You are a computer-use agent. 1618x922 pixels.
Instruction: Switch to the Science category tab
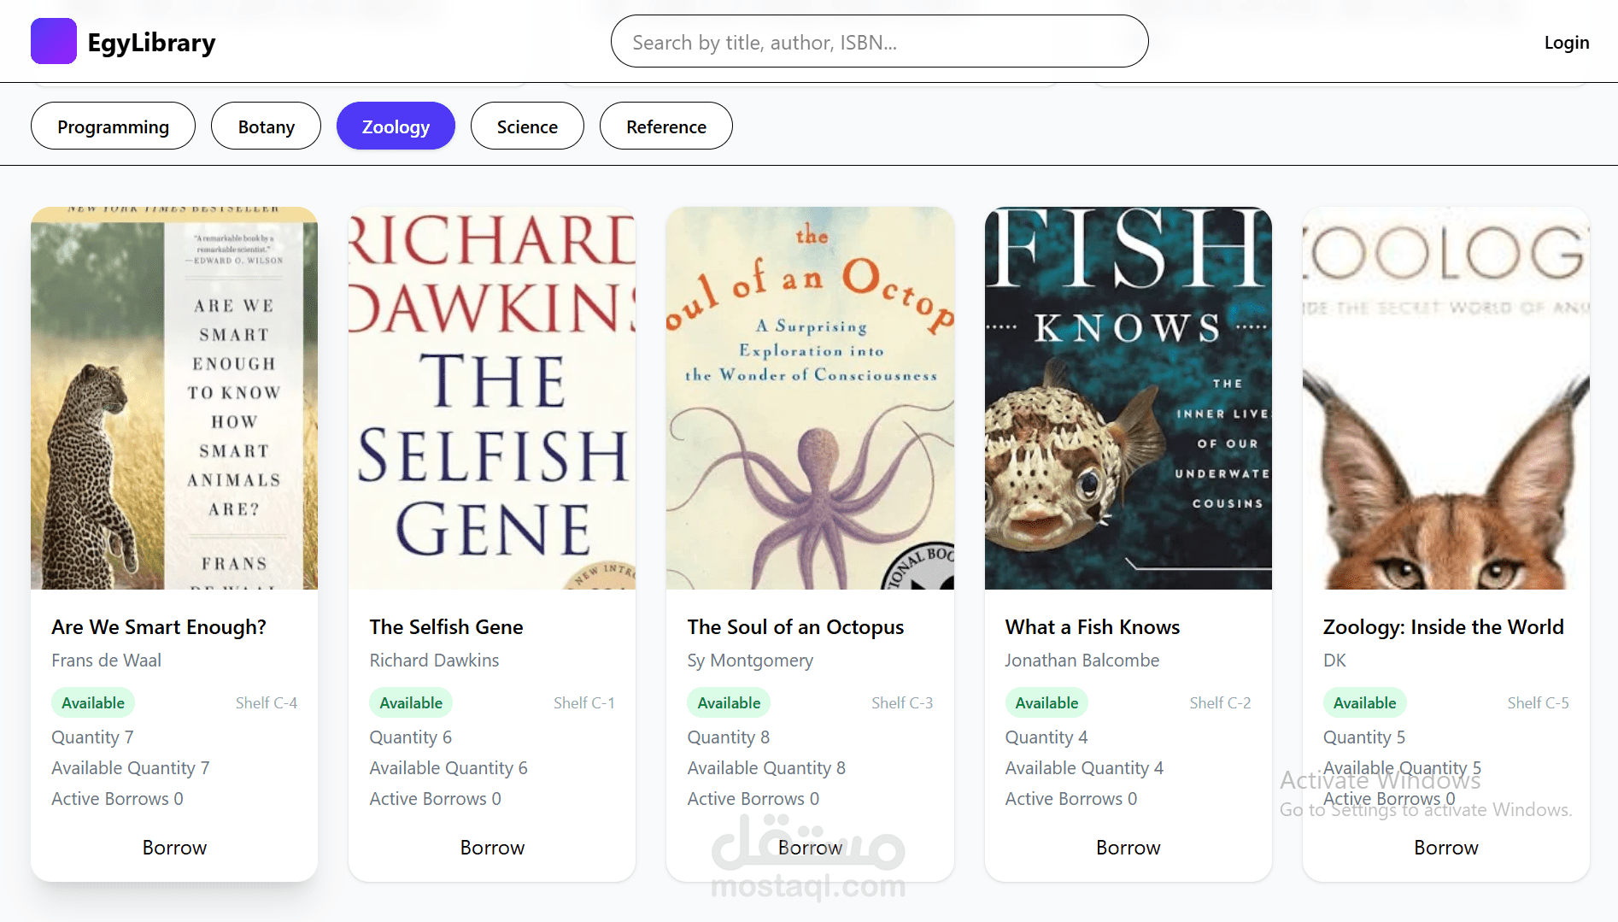526,126
